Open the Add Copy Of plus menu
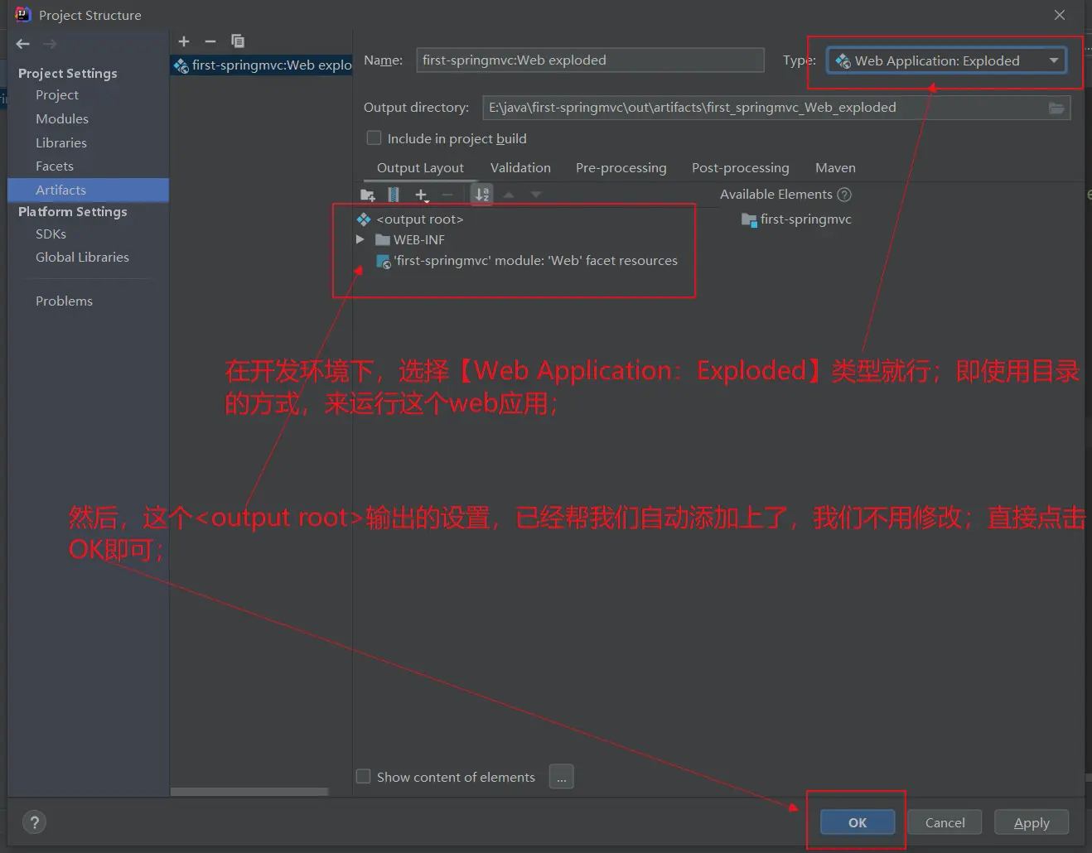 [x=422, y=195]
